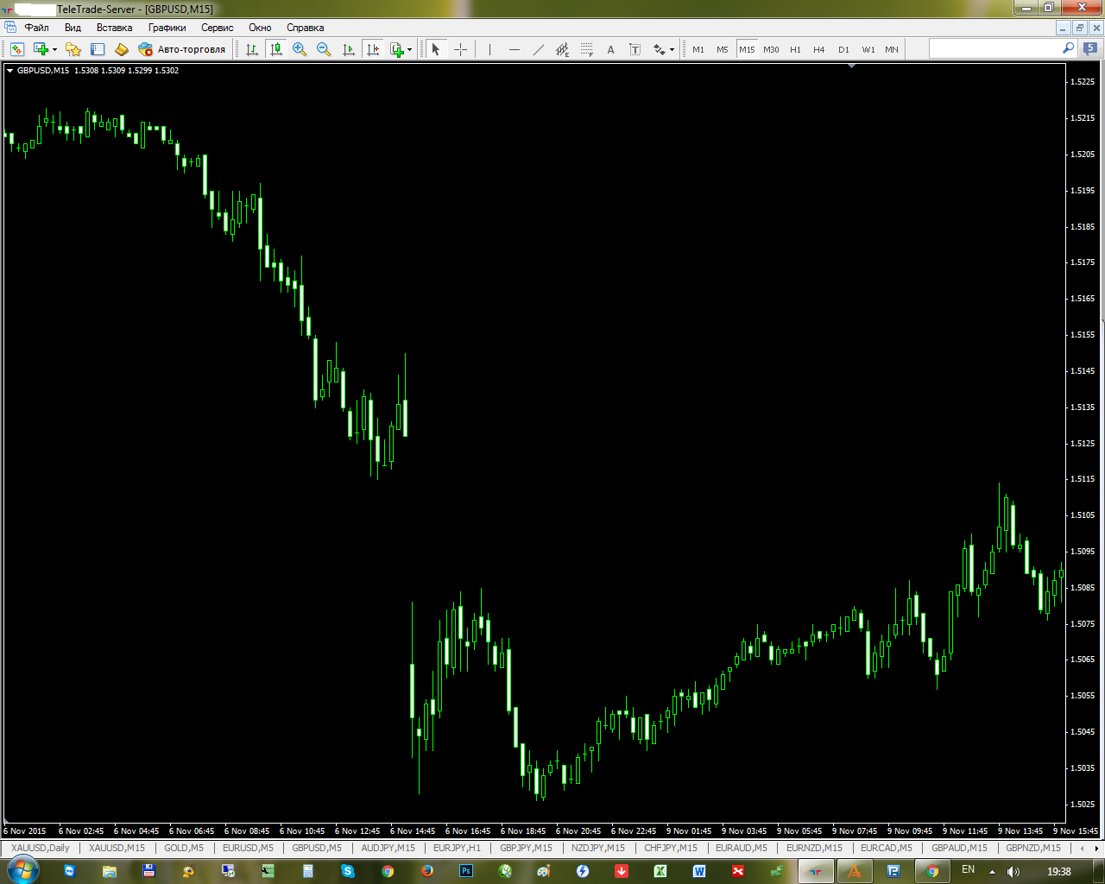Switch timeframe to M1
This screenshot has width=1105, height=884.
(698, 49)
